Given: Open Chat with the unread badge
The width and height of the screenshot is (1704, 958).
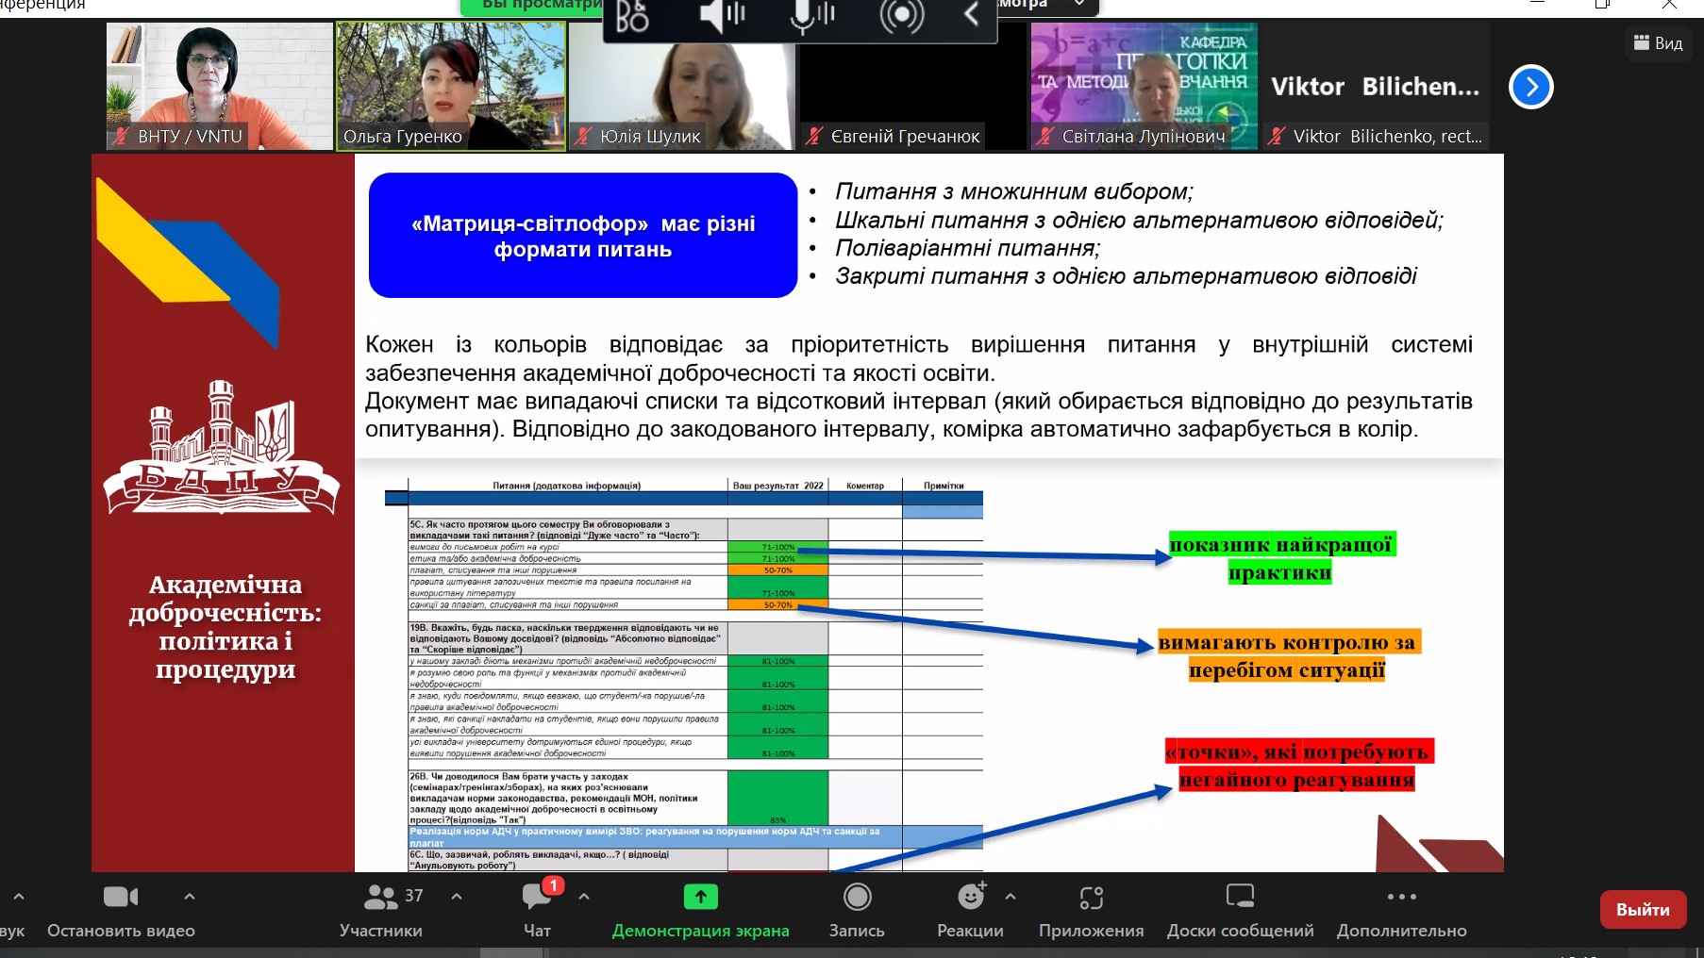Looking at the screenshot, I should click(538, 896).
